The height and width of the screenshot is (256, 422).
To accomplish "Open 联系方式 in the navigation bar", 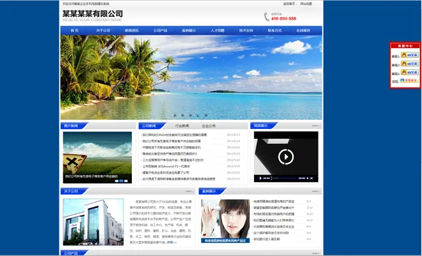I will 274,31.
